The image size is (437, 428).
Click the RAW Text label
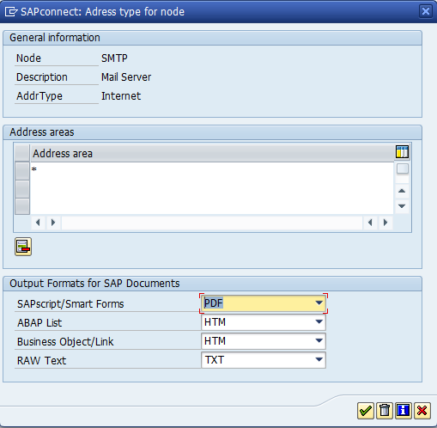pos(41,361)
